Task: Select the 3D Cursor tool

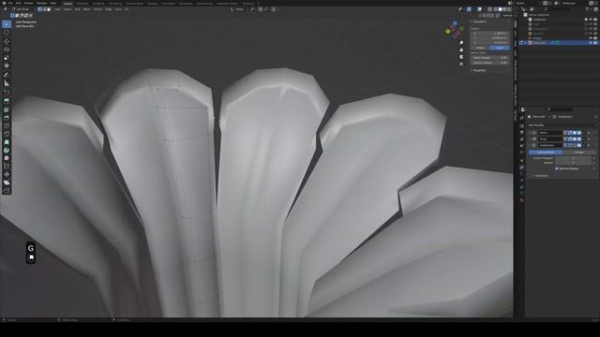Action: coord(7,33)
